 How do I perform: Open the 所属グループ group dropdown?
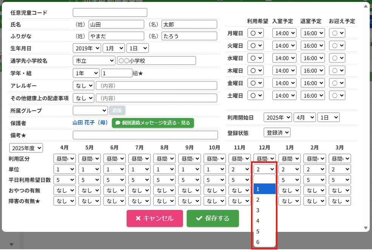tap(90, 110)
